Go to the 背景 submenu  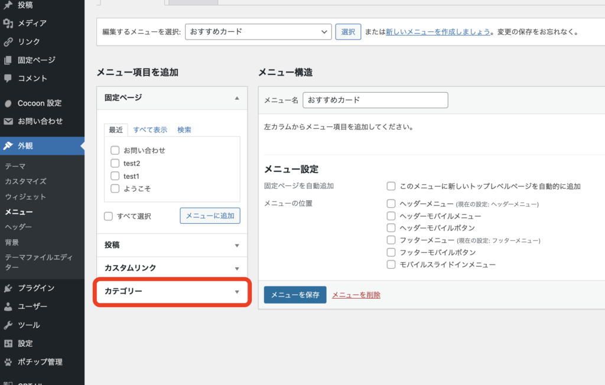pos(12,242)
